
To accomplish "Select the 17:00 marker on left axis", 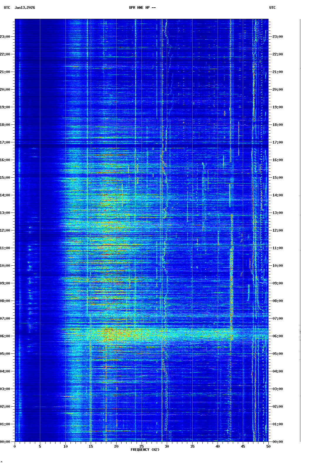I will click(x=5, y=142).
